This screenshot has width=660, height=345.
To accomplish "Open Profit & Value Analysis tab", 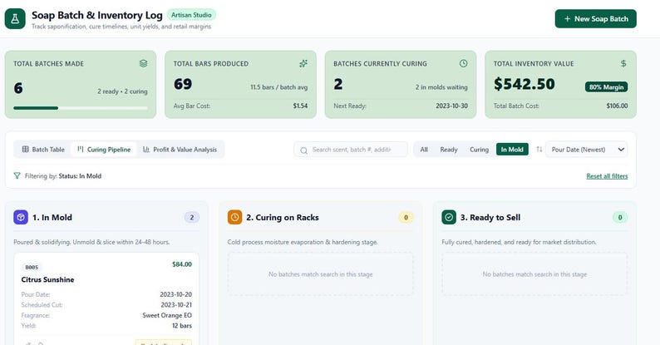I will [x=180, y=150].
